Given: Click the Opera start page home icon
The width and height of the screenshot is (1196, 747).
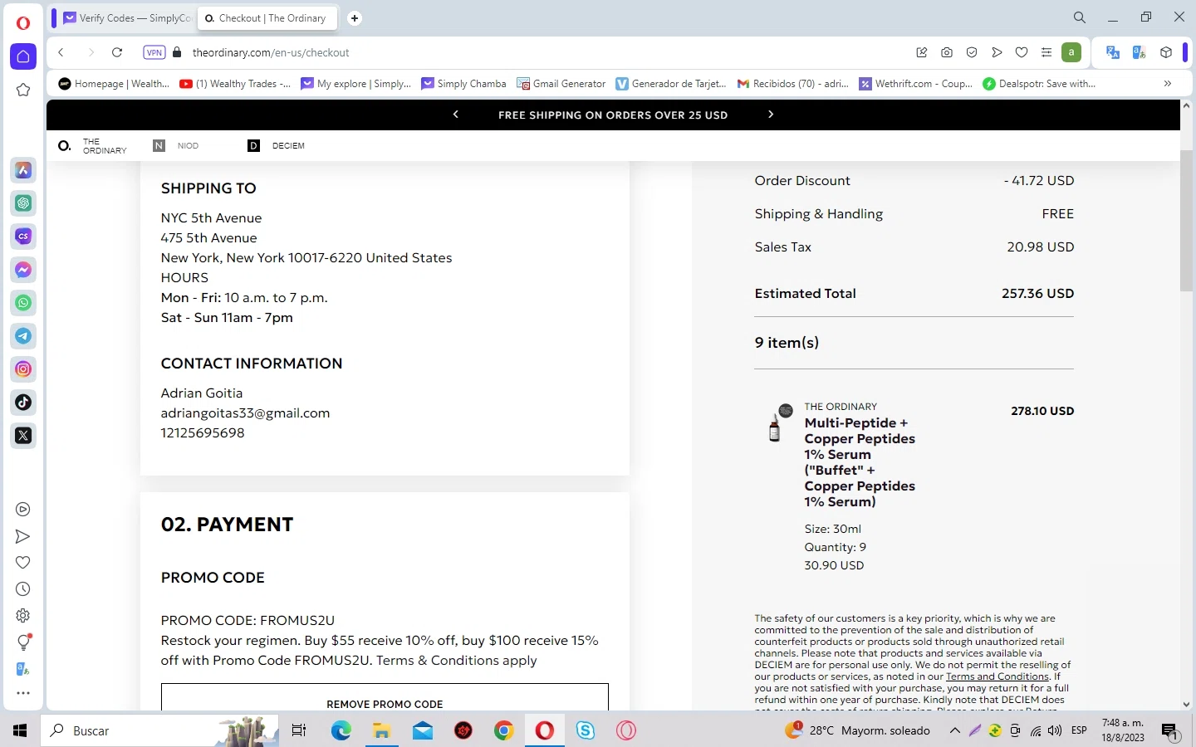Looking at the screenshot, I should (x=23, y=56).
